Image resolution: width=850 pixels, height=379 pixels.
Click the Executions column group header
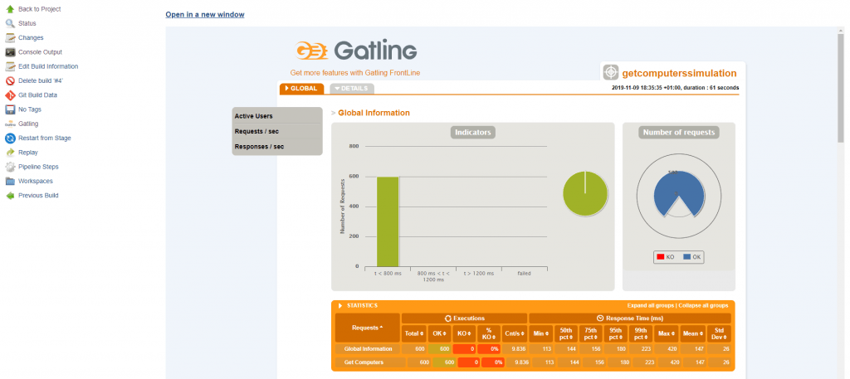pos(465,318)
